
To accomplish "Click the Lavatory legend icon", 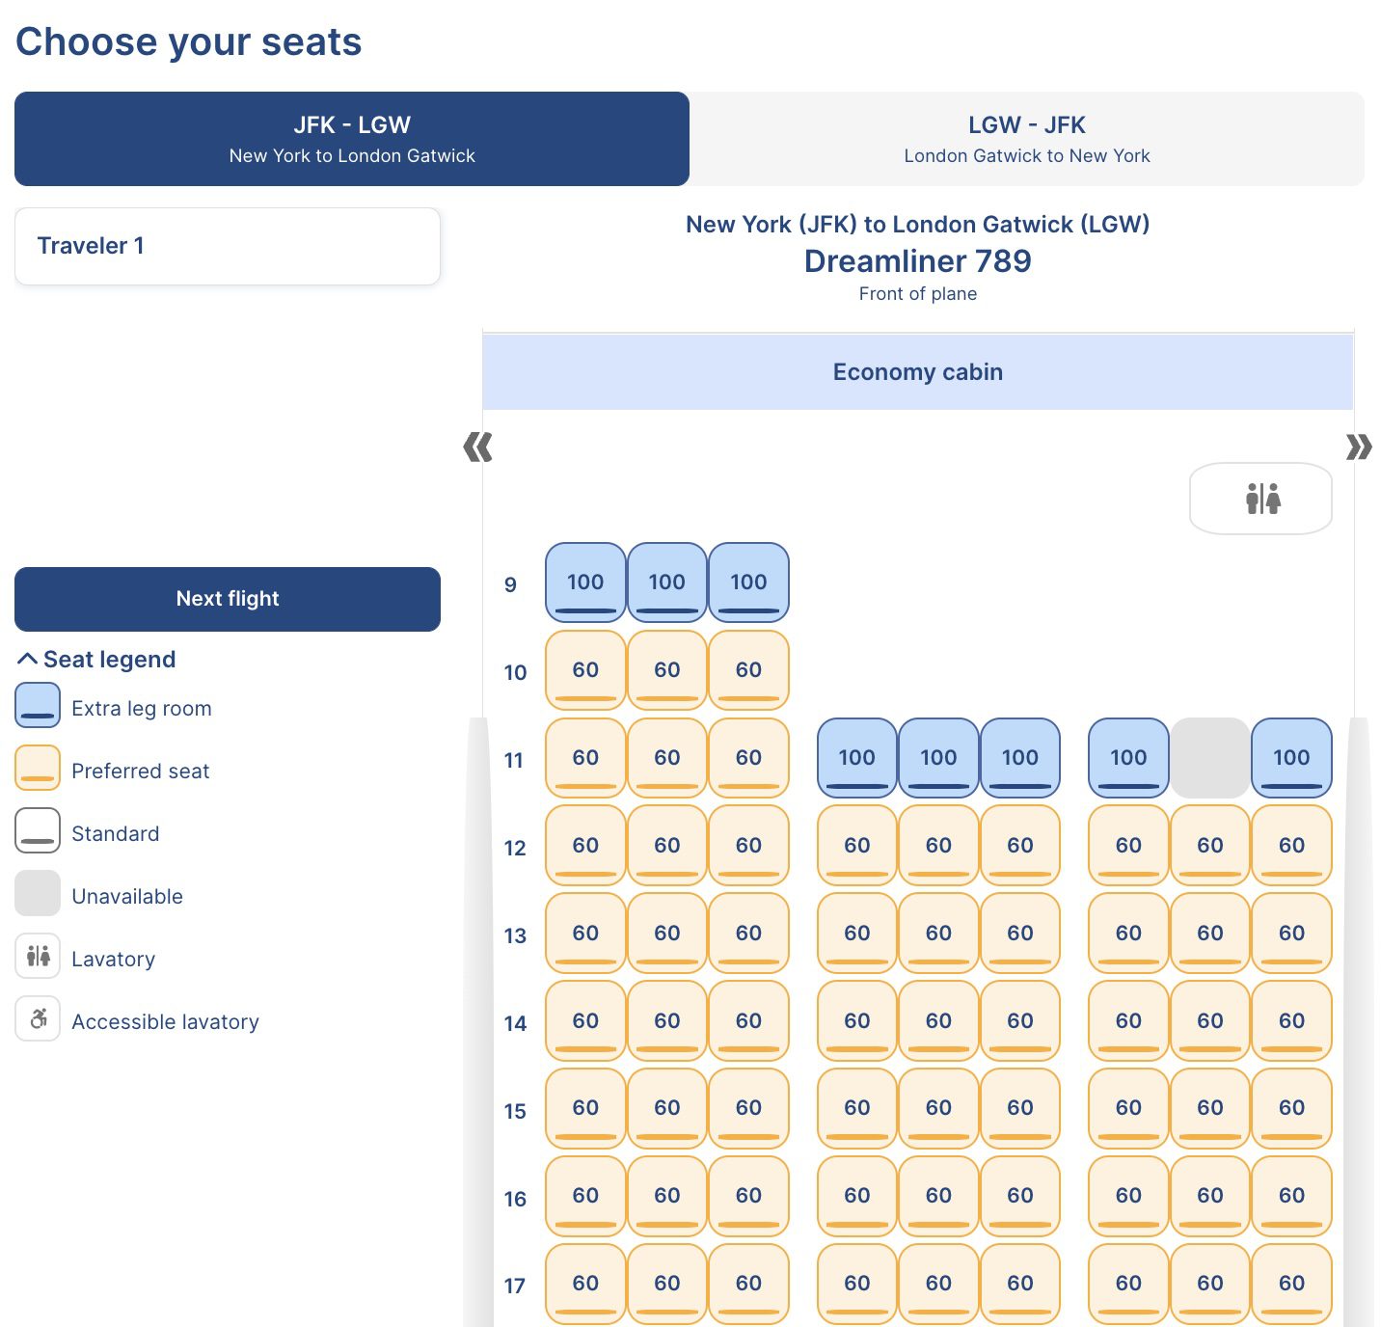I will (x=38, y=957).
